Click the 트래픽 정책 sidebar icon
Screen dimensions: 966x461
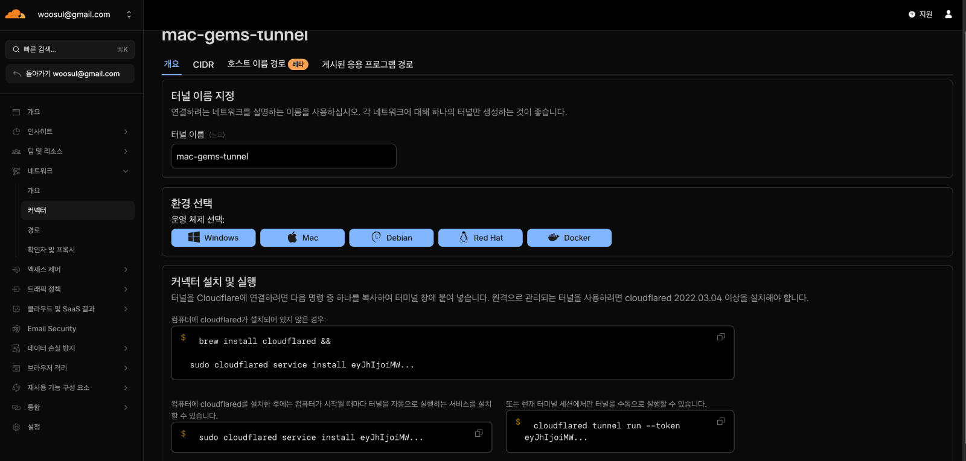pyautogui.click(x=16, y=290)
